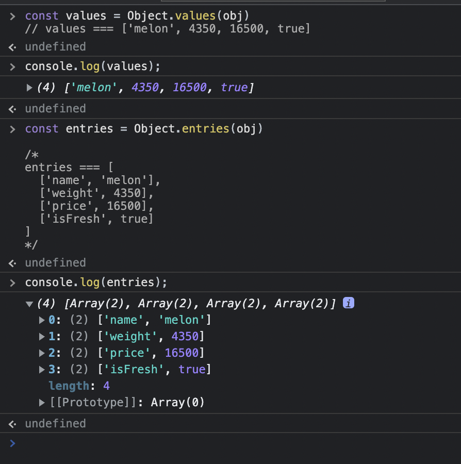The width and height of the screenshot is (461, 464).
Task: Click the info icon beside the entries array
Action: pos(348,303)
